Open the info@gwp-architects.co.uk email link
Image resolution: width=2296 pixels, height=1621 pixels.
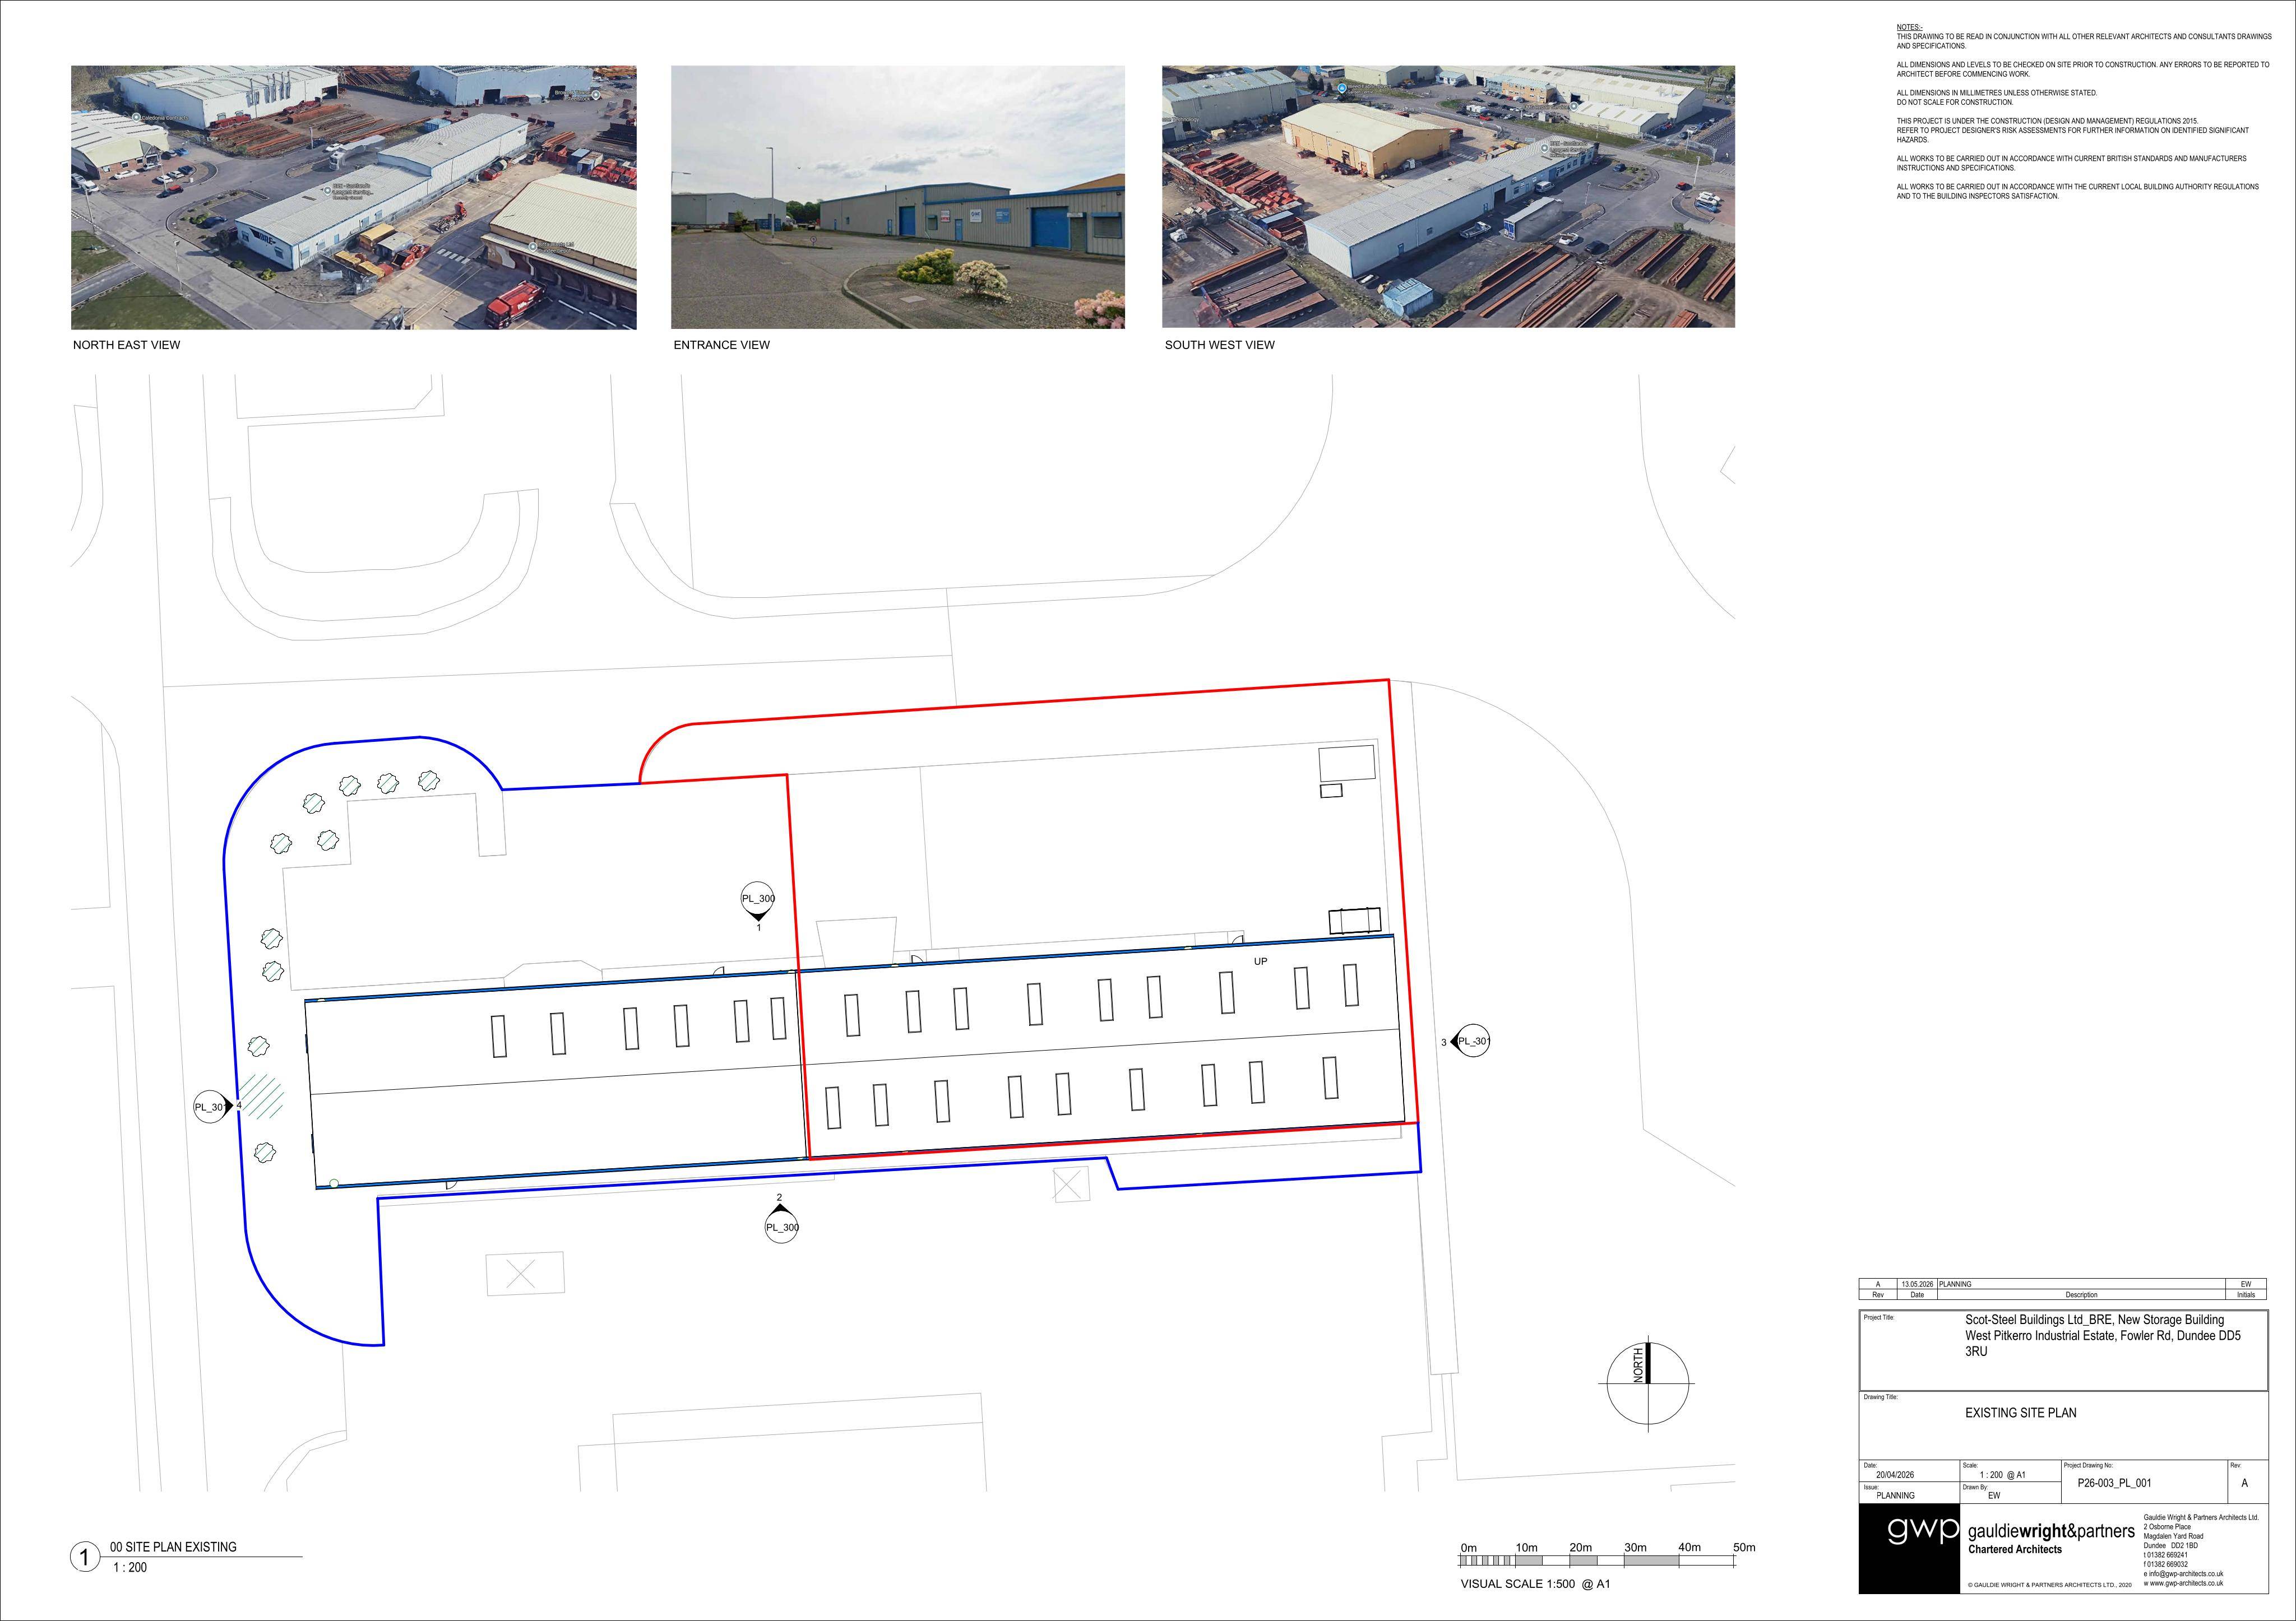coord(2187,1574)
